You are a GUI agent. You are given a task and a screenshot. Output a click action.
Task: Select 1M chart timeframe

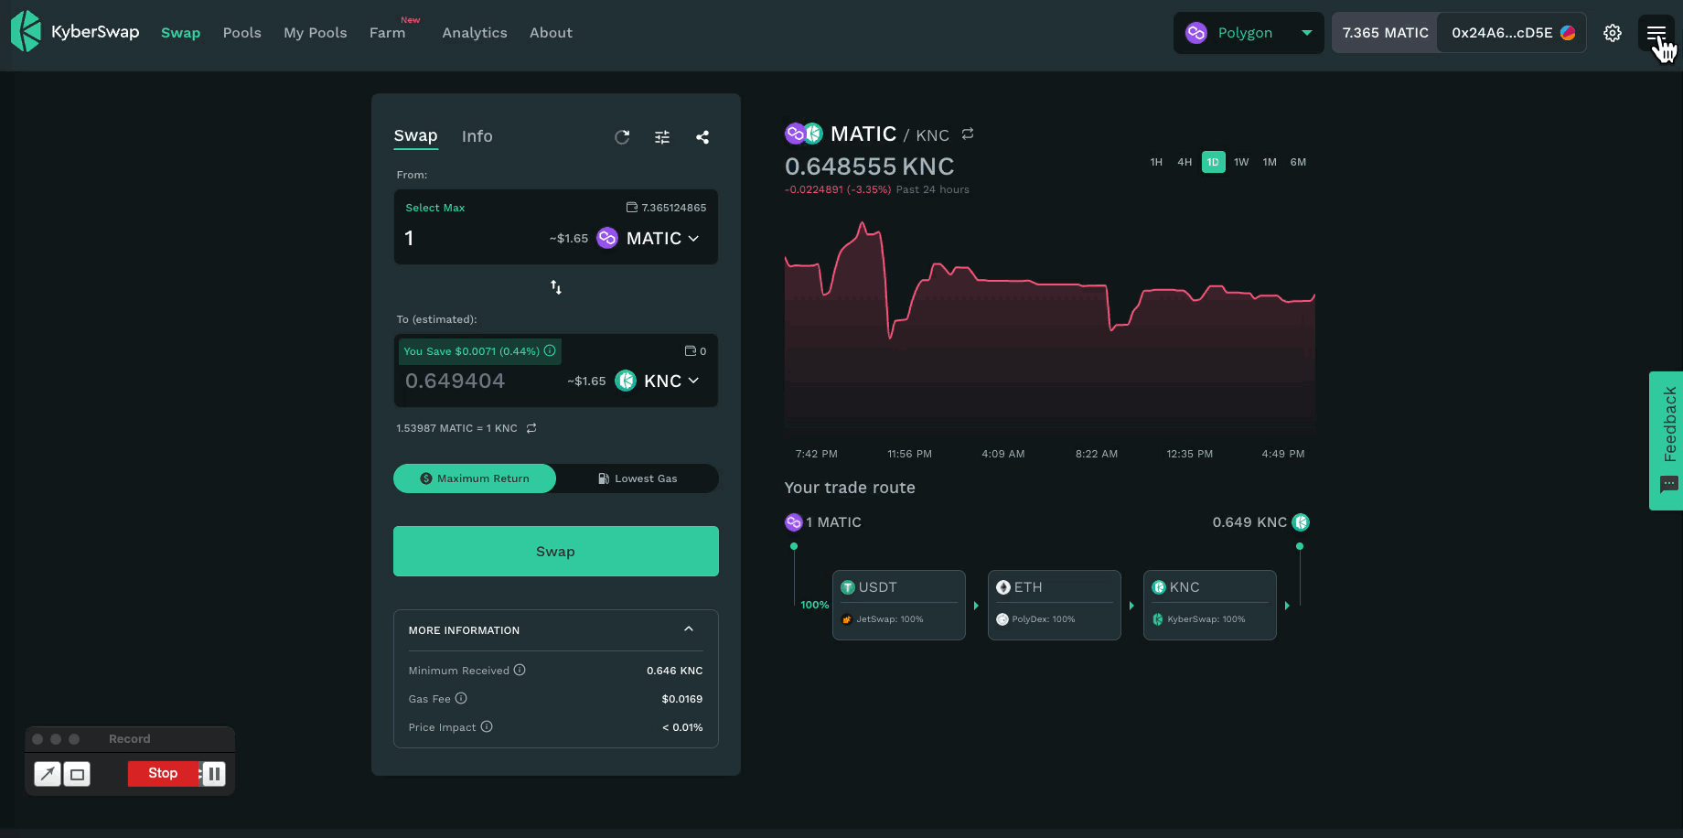(x=1270, y=162)
